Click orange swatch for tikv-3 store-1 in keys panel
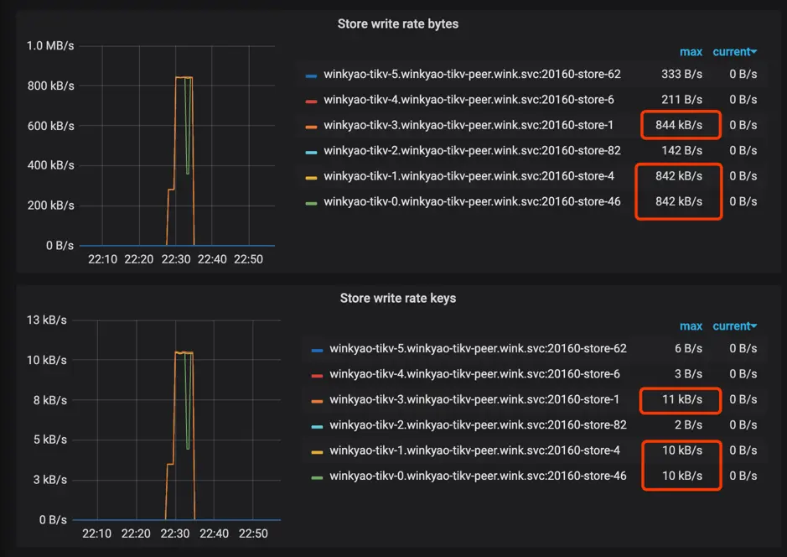 (317, 401)
